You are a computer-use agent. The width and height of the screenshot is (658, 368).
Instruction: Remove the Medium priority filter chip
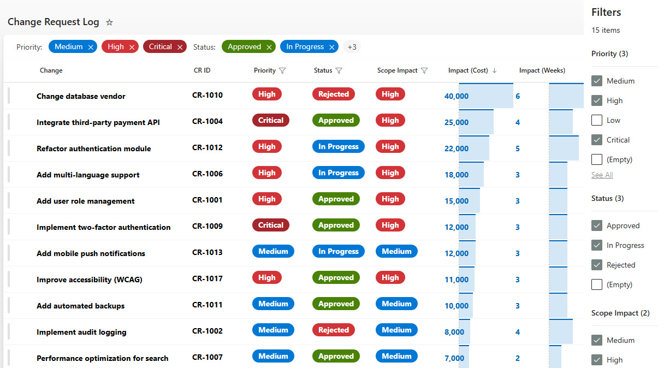(91, 48)
